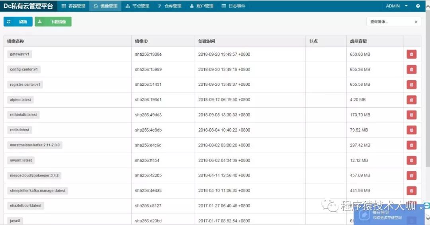Select the rethinkdb:latest name tag
The width and height of the screenshot is (430, 225).
pos(23,115)
